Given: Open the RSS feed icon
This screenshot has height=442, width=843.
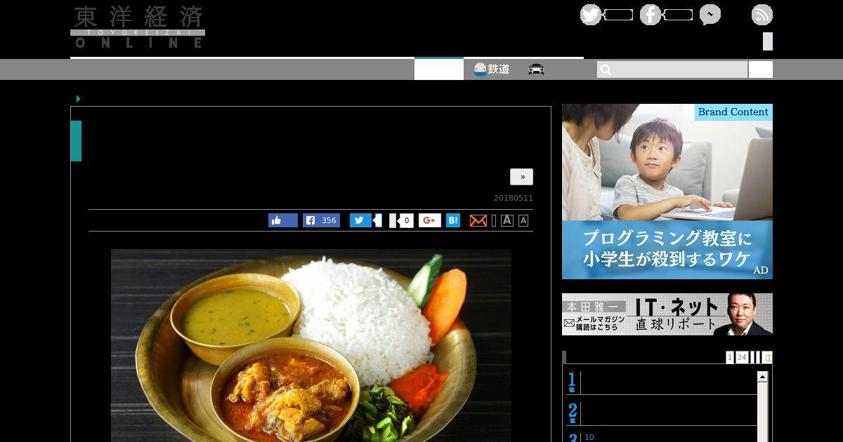Looking at the screenshot, I should [762, 15].
